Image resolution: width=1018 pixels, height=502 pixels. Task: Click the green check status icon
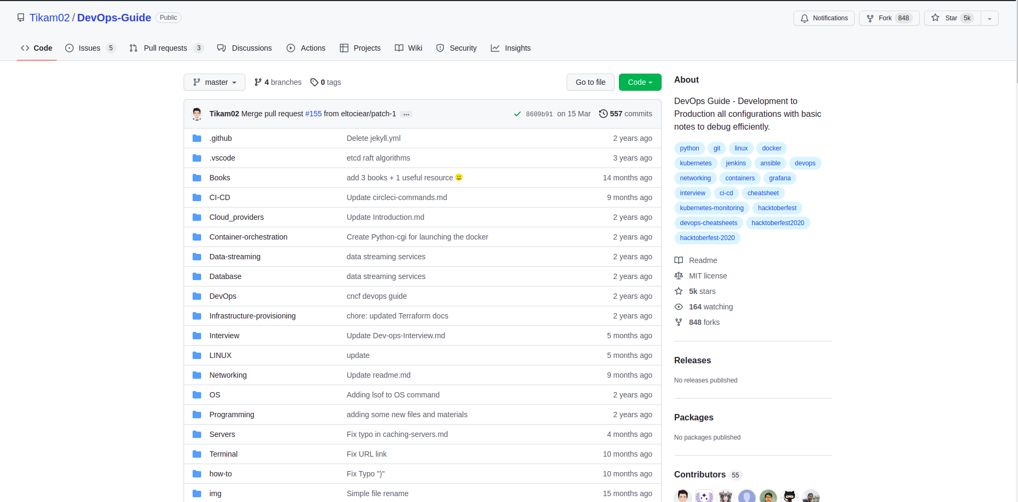tap(517, 114)
